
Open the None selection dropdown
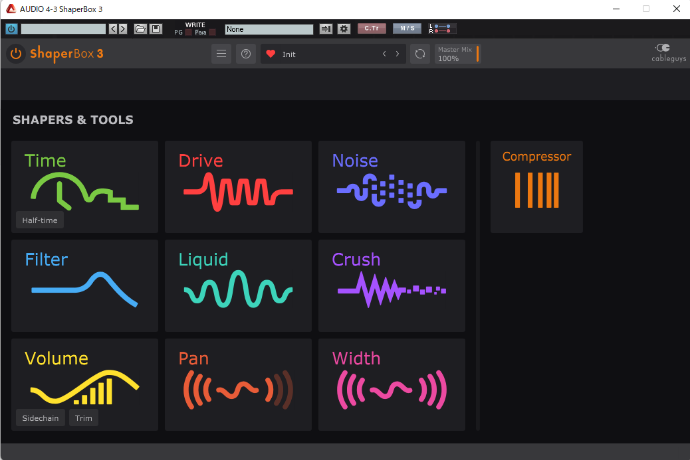coord(269,29)
